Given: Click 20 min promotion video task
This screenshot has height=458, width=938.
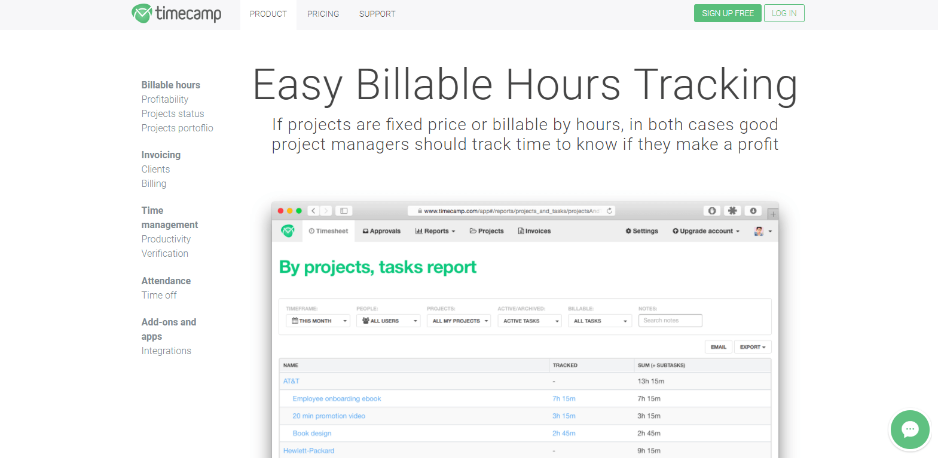Looking at the screenshot, I should (x=329, y=416).
